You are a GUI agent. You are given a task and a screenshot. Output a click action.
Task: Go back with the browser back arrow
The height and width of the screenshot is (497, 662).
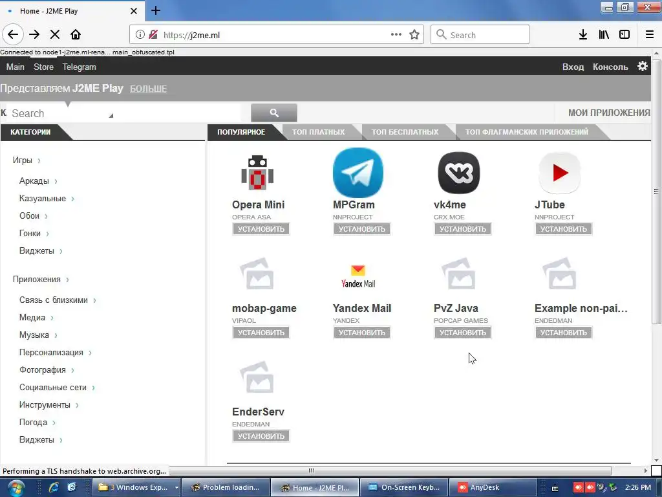click(x=13, y=35)
